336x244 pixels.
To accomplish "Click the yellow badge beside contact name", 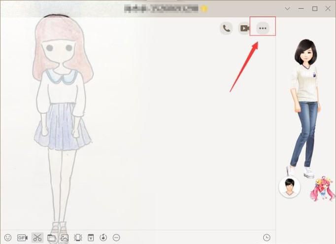I will point(203,8).
